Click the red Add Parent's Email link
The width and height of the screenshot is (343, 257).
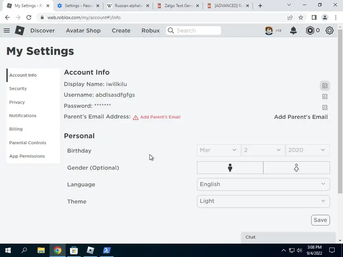pos(160,117)
